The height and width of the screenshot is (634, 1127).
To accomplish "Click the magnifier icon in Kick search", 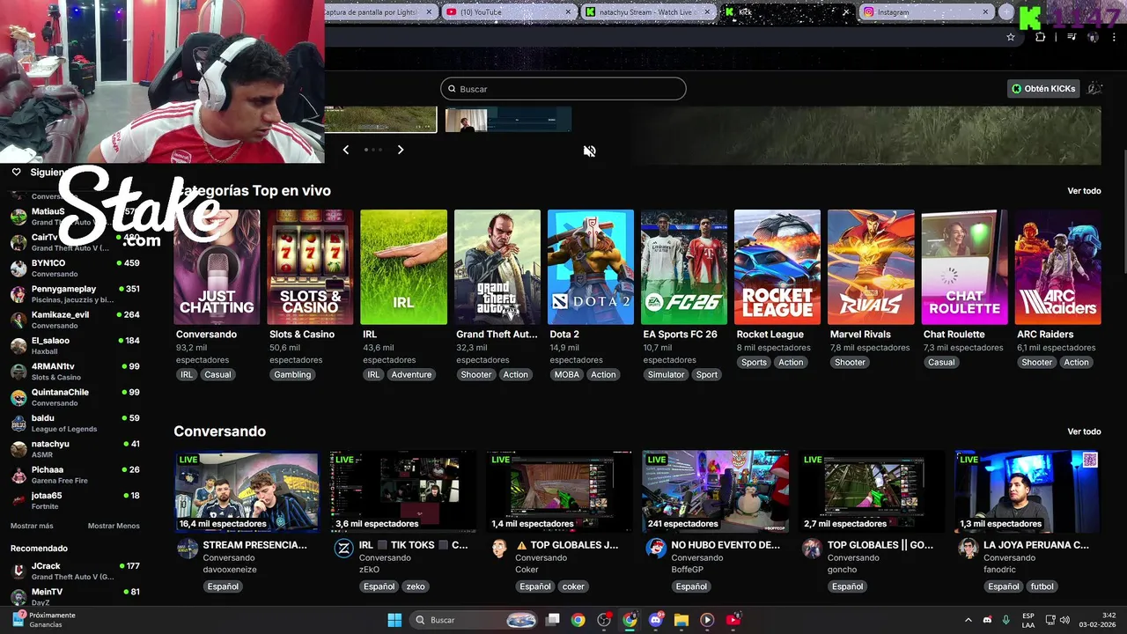I will coord(452,89).
